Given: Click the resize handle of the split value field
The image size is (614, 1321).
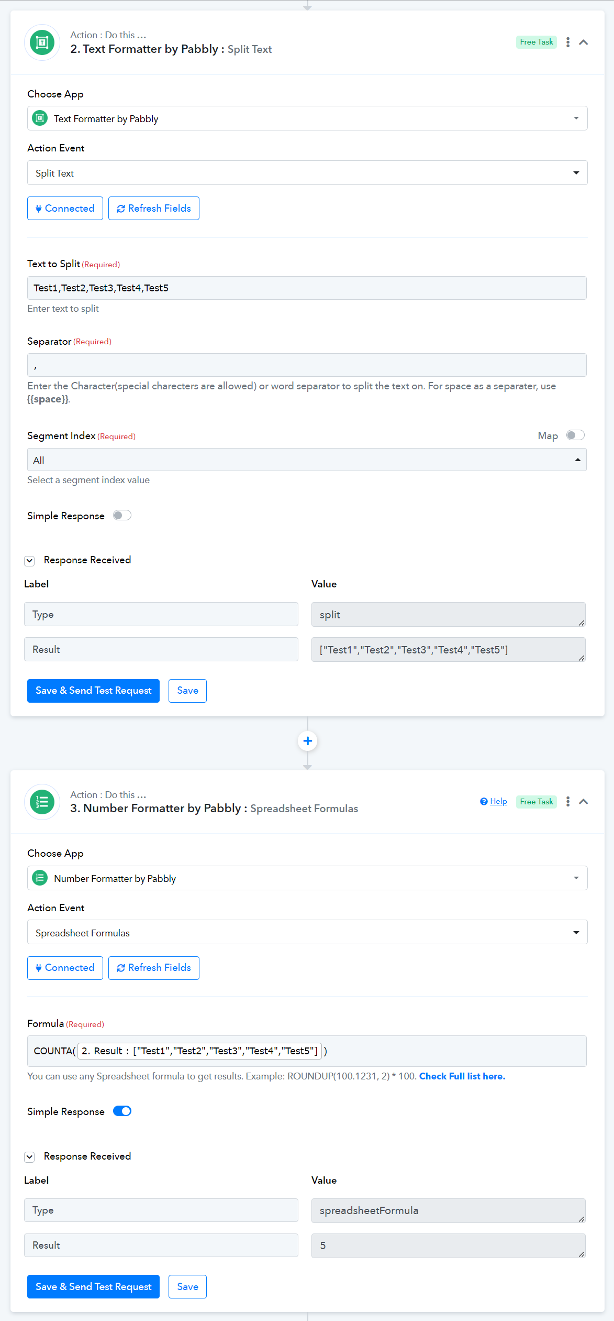Looking at the screenshot, I should 582,623.
